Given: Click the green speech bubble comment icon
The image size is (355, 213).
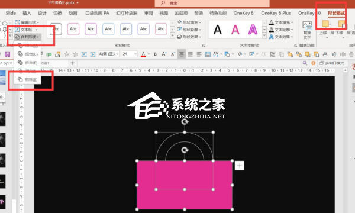Looking at the screenshot, I should point(49,54).
